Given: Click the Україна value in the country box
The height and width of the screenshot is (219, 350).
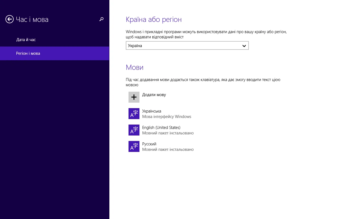Looking at the screenshot, I should 135,46.
